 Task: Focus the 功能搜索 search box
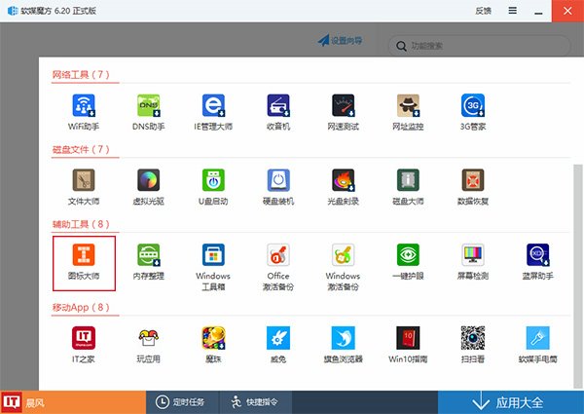point(479,46)
